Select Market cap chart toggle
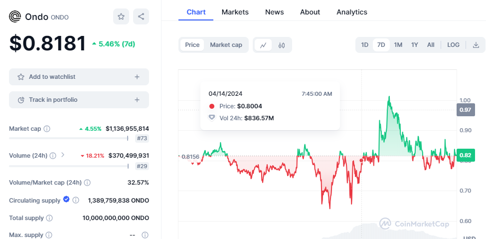The width and height of the screenshot is (486, 239). (226, 45)
